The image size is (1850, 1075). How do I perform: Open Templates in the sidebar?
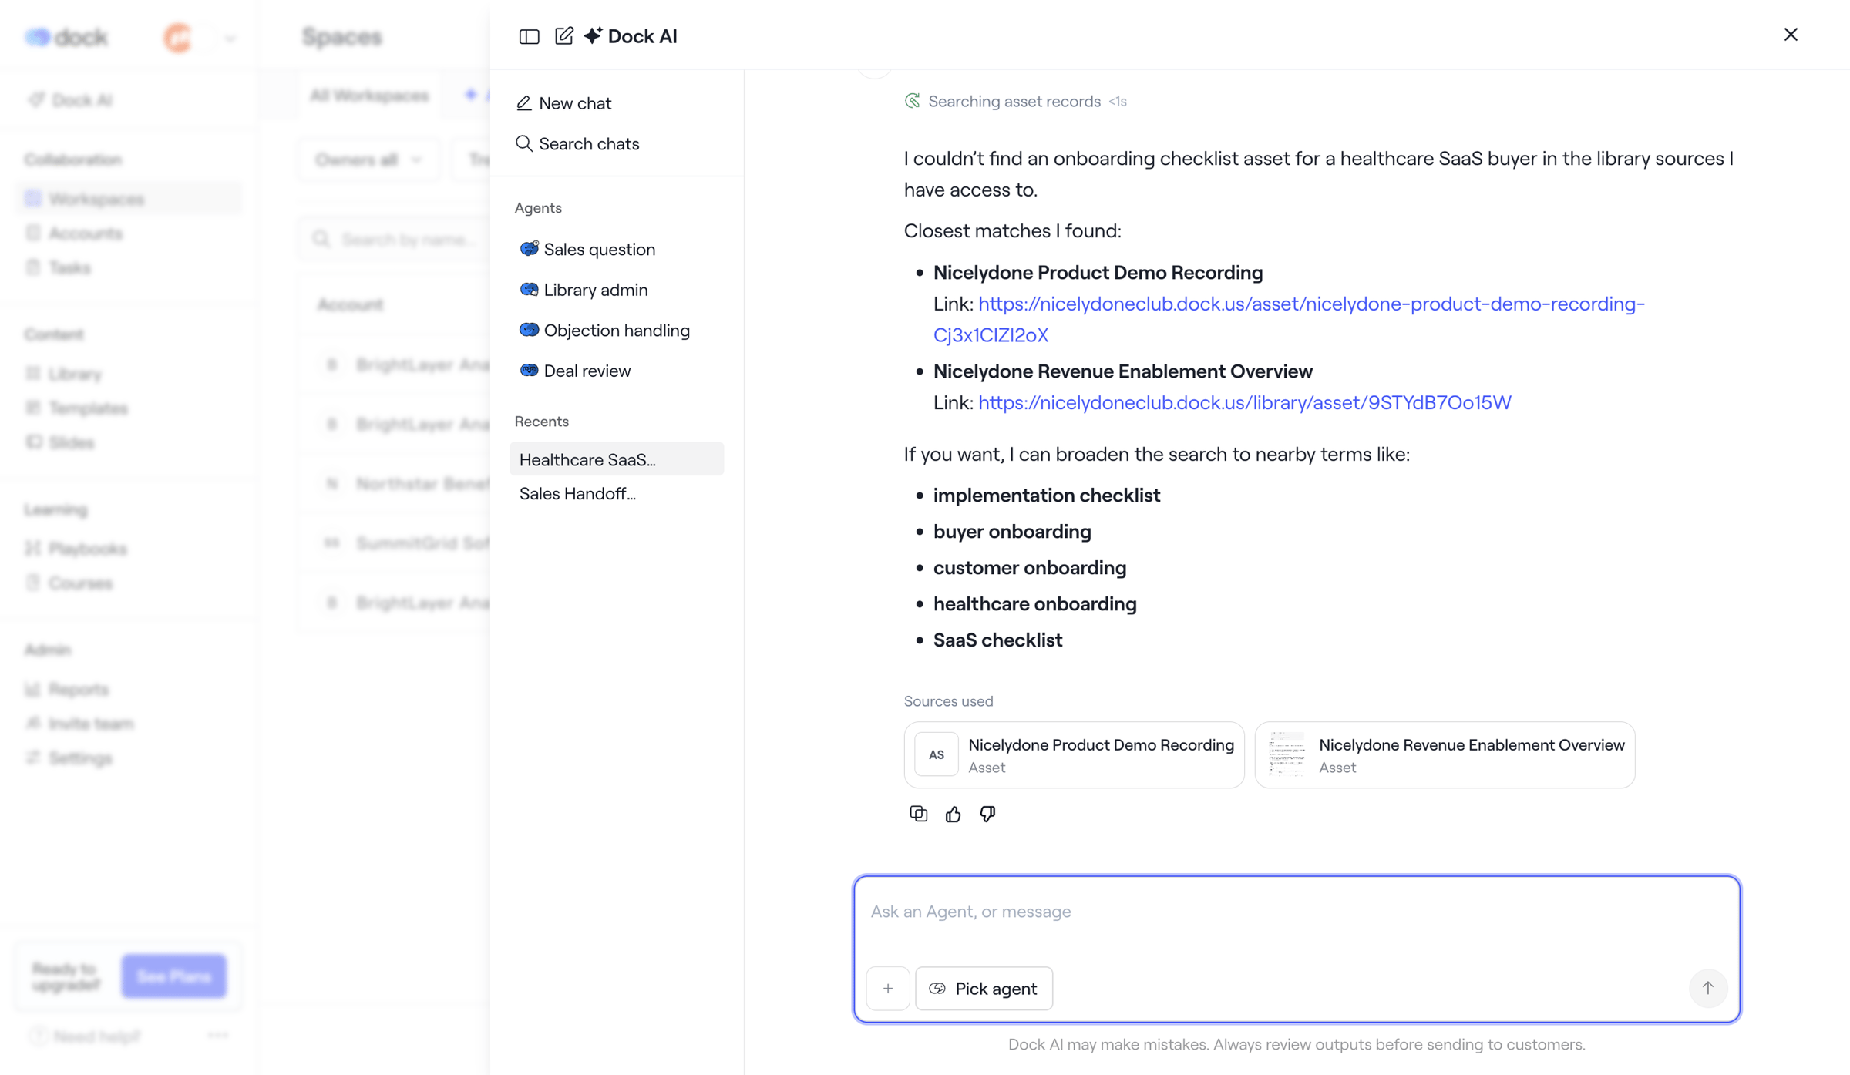click(x=128, y=408)
